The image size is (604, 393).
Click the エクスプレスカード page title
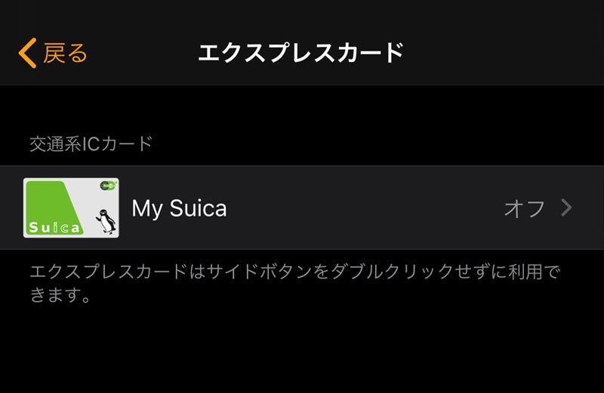[x=300, y=53]
